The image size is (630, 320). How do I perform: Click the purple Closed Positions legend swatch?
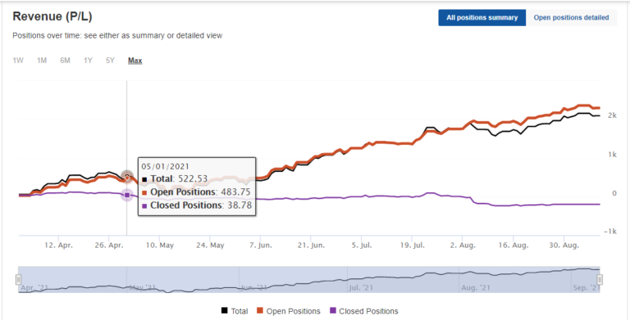tap(332, 311)
